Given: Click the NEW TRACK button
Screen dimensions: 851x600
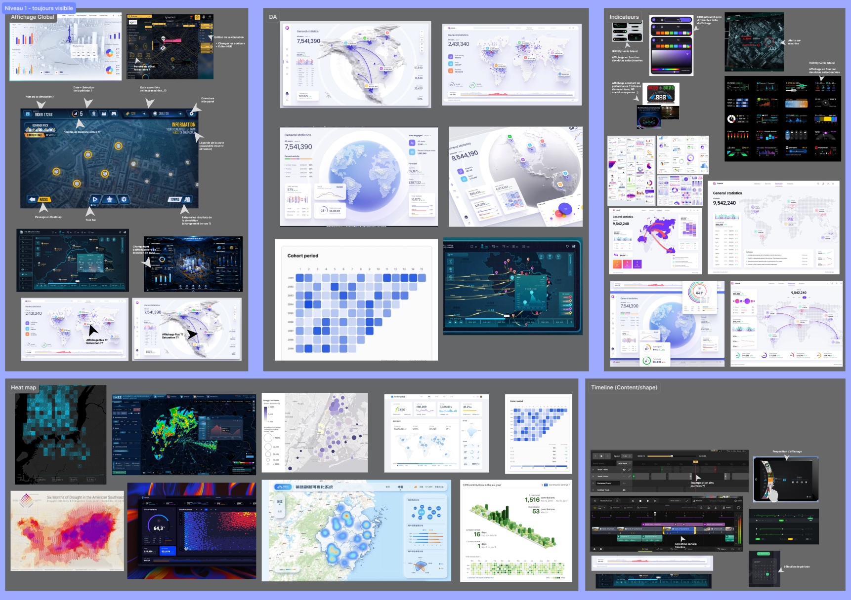Looking at the screenshot, I should (625, 463).
